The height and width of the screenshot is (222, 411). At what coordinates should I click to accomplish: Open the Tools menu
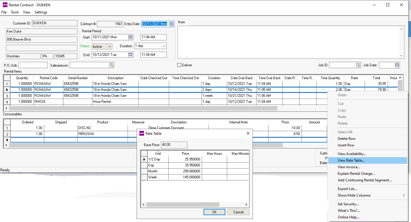click(15, 12)
